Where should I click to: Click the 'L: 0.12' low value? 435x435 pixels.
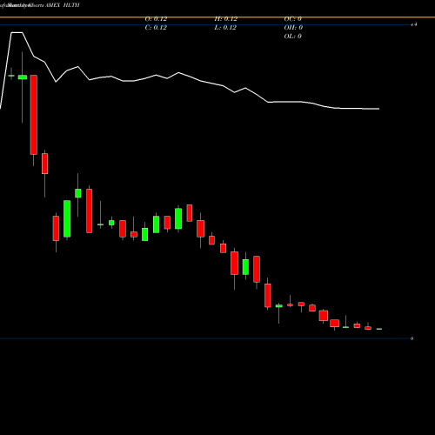[225, 28]
